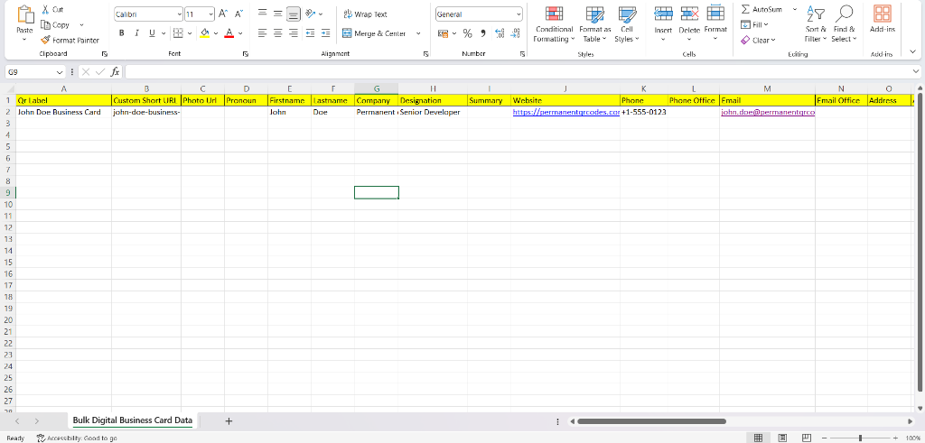The height and width of the screenshot is (443, 925).
Task: Click AutoSum
Action: [761, 9]
